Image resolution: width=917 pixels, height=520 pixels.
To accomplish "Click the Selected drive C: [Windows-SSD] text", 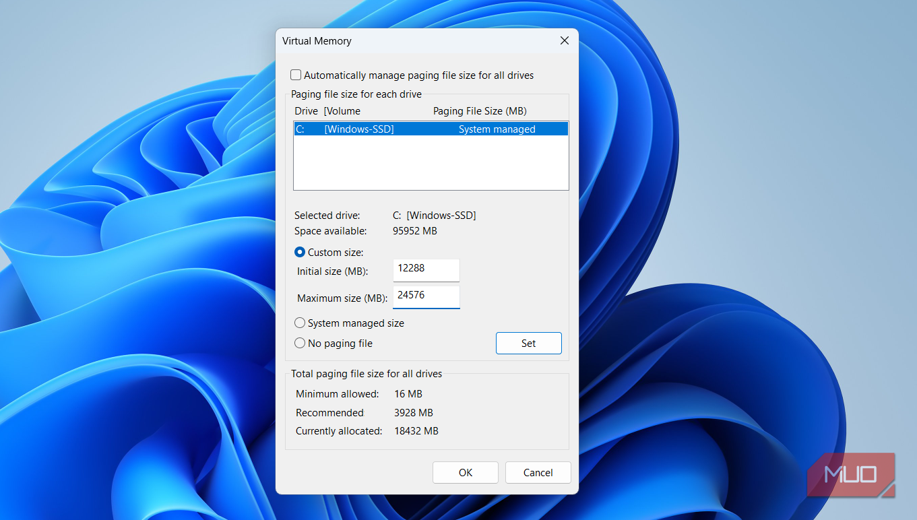I will [x=435, y=216].
